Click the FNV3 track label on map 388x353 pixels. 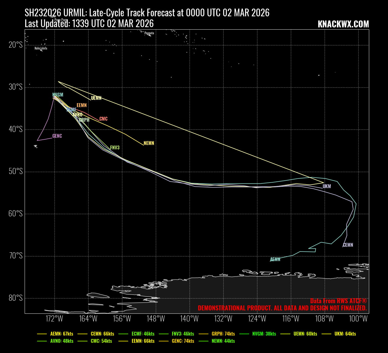click(115, 148)
